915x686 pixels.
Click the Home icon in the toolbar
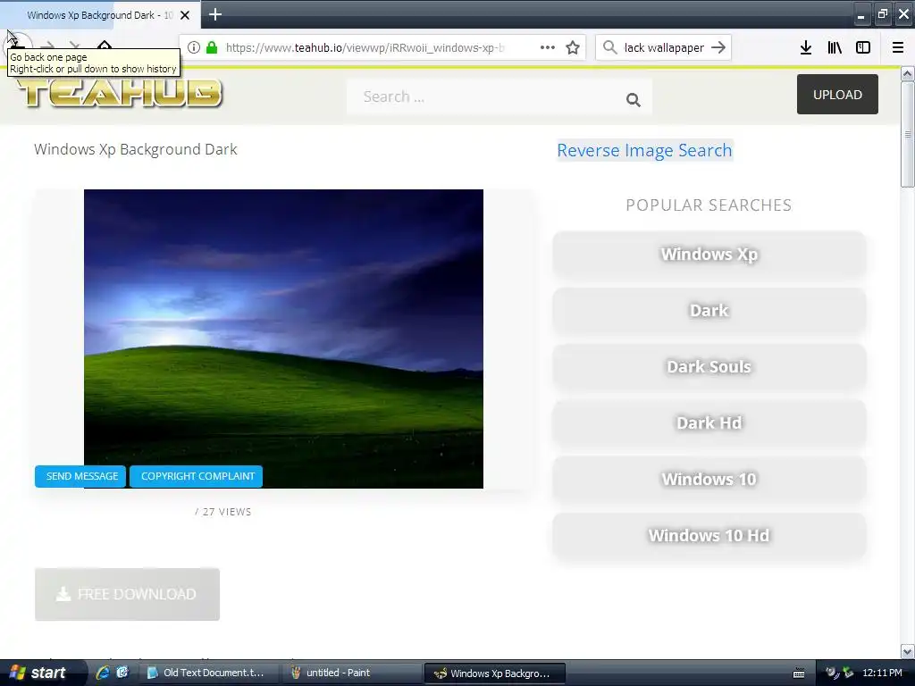point(104,46)
